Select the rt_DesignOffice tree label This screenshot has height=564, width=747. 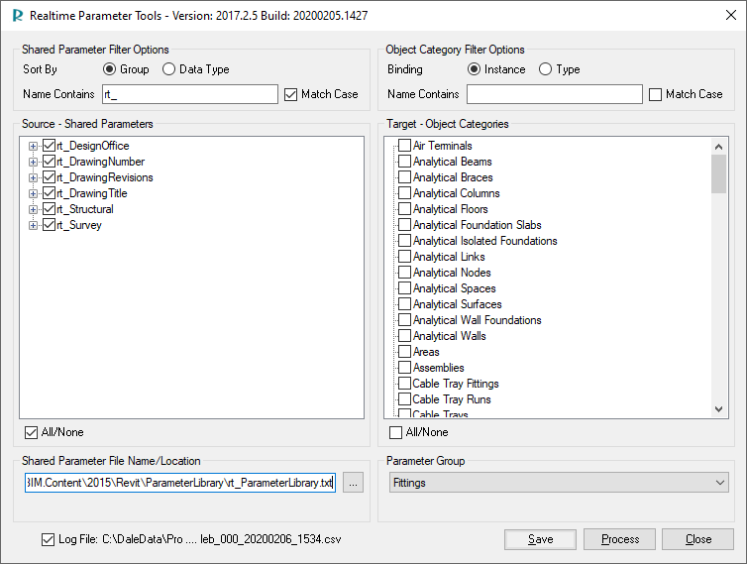click(93, 146)
